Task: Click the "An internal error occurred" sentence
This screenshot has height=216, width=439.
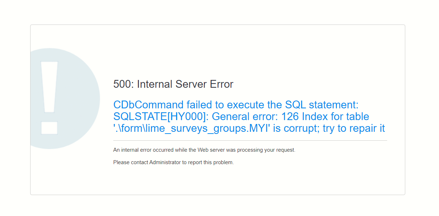Action: click(x=143, y=150)
